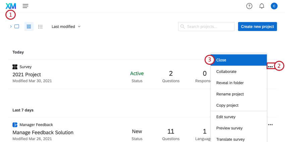Click the XM logo
This screenshot has height=142, width=285.
11,6
